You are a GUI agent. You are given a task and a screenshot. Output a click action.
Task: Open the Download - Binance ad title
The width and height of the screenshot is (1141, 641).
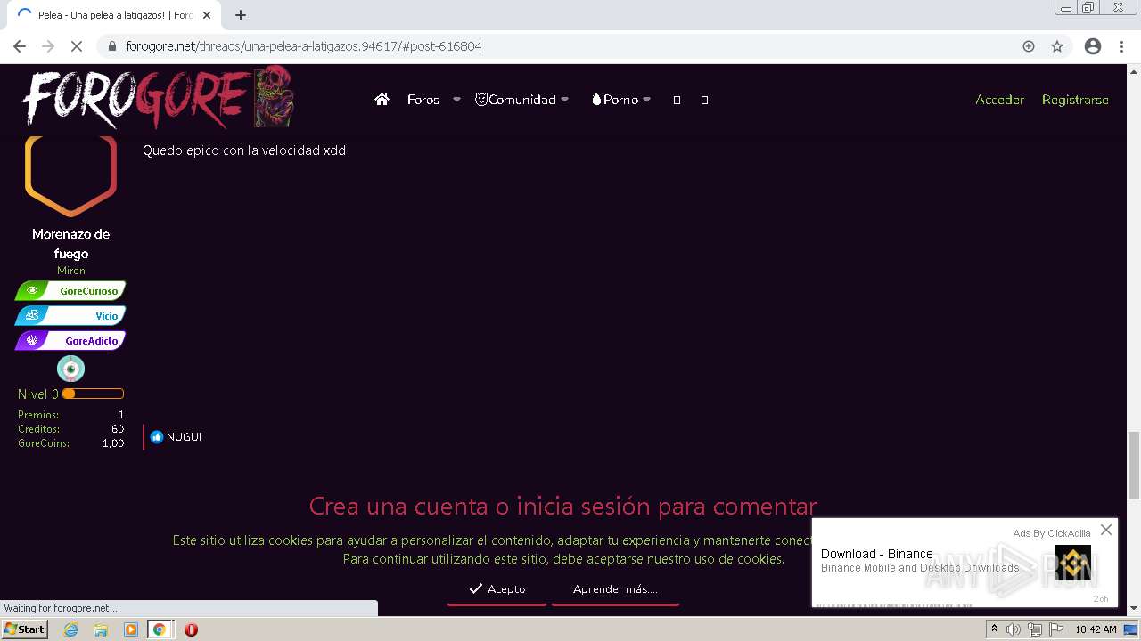click(x=877, y=554)
